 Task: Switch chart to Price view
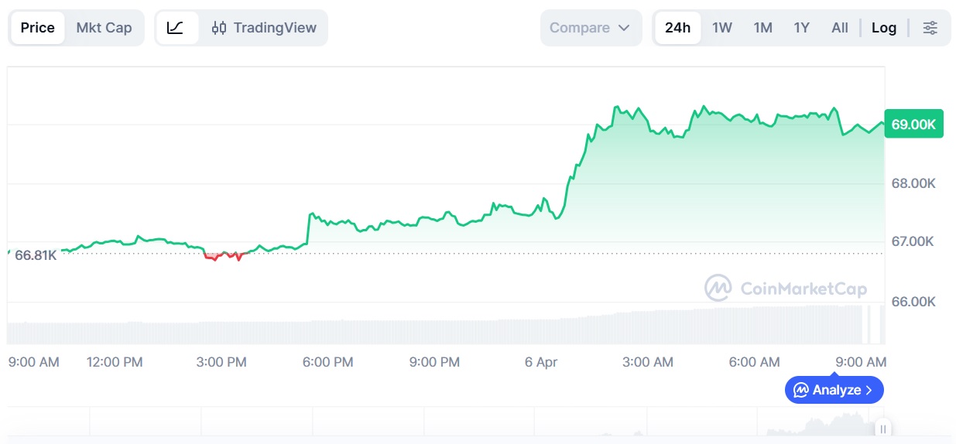click(37, 28)
